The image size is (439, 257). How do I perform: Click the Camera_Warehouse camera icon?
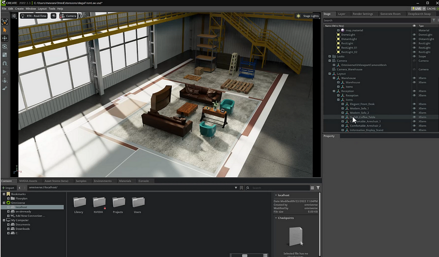pyautogui.click(x=334, y=69)
